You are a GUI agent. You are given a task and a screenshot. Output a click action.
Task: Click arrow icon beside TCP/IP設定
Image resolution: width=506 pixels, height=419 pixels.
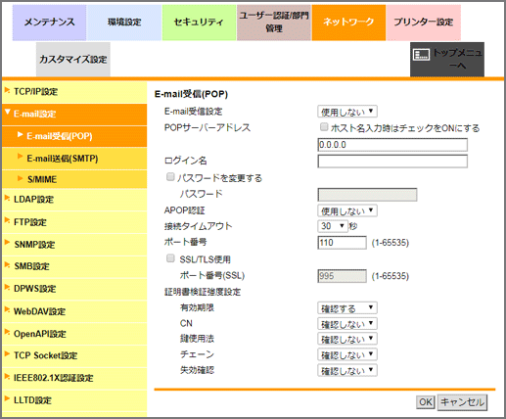[x=7, y=90]
